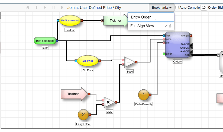Click the Sub0 lower input port
Screen dimensions: 223x132
pyautogui.click(x=123, y=64)
